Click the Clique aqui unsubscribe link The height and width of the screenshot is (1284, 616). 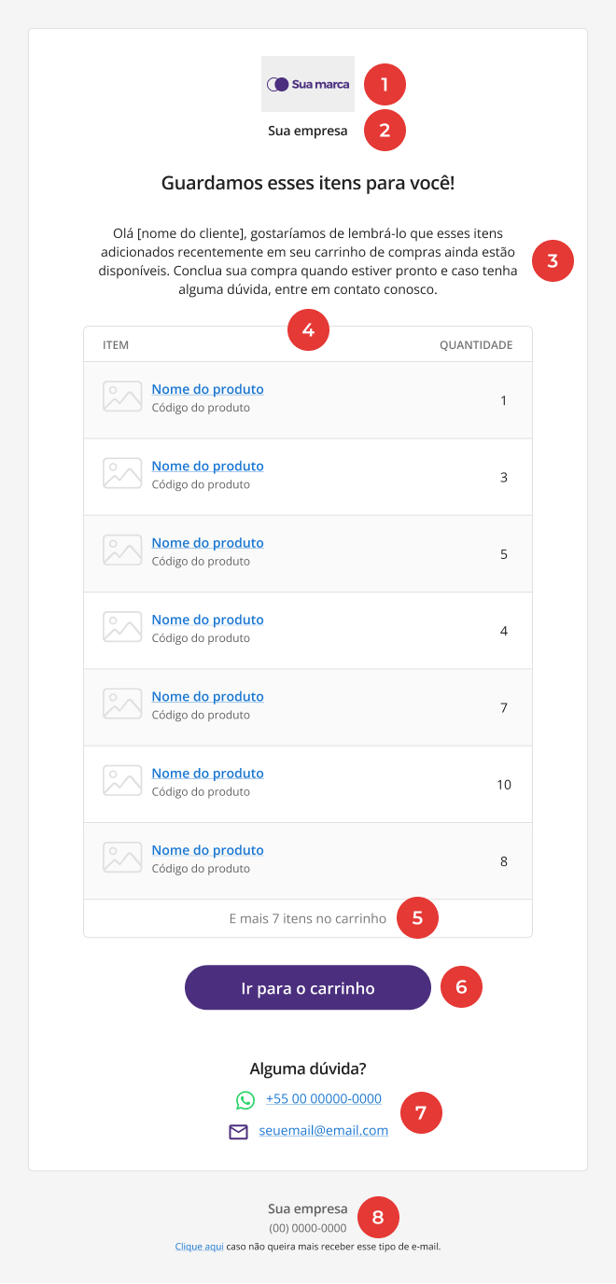199,1246
